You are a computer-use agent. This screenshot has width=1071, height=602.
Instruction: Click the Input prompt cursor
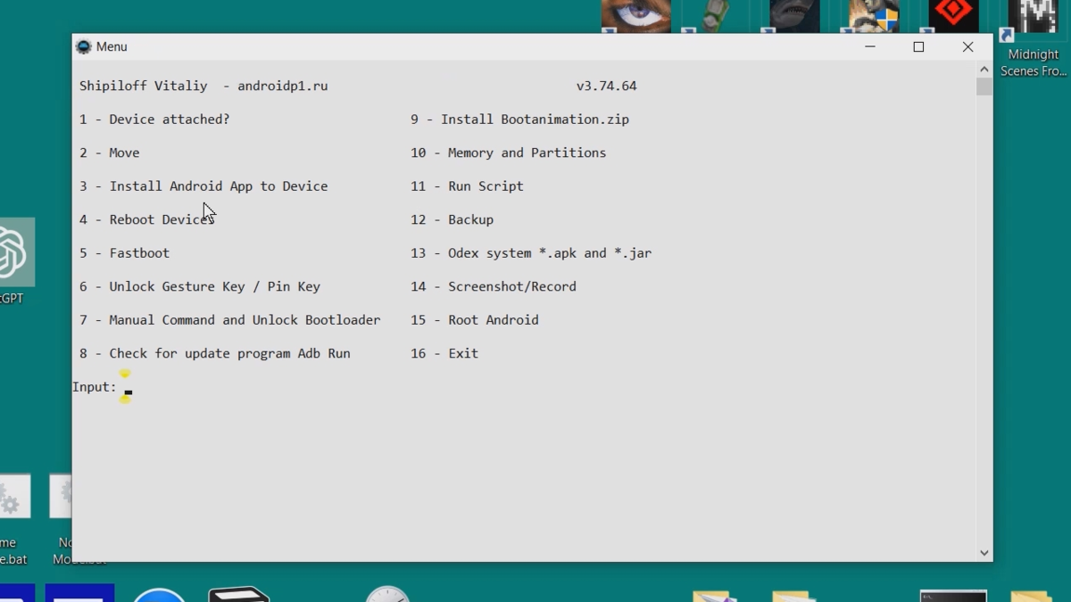[x=129, y=392]
